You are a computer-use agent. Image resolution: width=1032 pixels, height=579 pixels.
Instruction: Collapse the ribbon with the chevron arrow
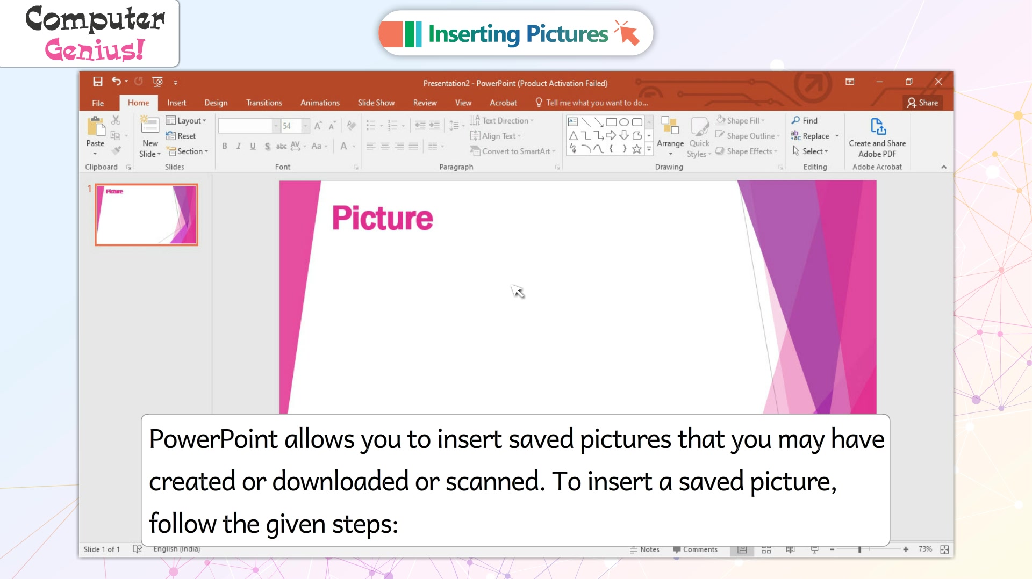pyautogui.click(x=944, y=167)
